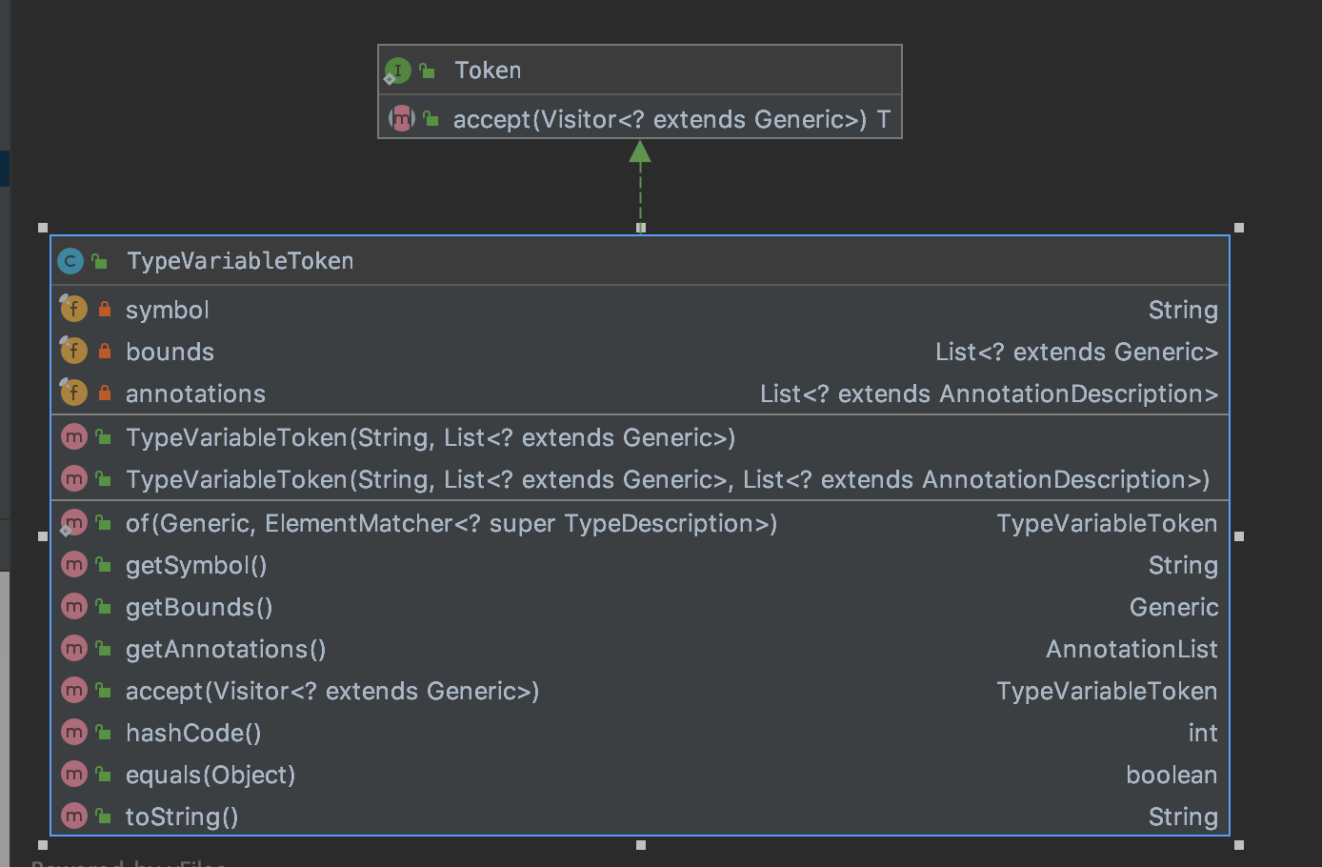Click the accept(Visitor) method in TypeVariableToken
This screenshot has width=1322, height=867.
coord(332,691)
